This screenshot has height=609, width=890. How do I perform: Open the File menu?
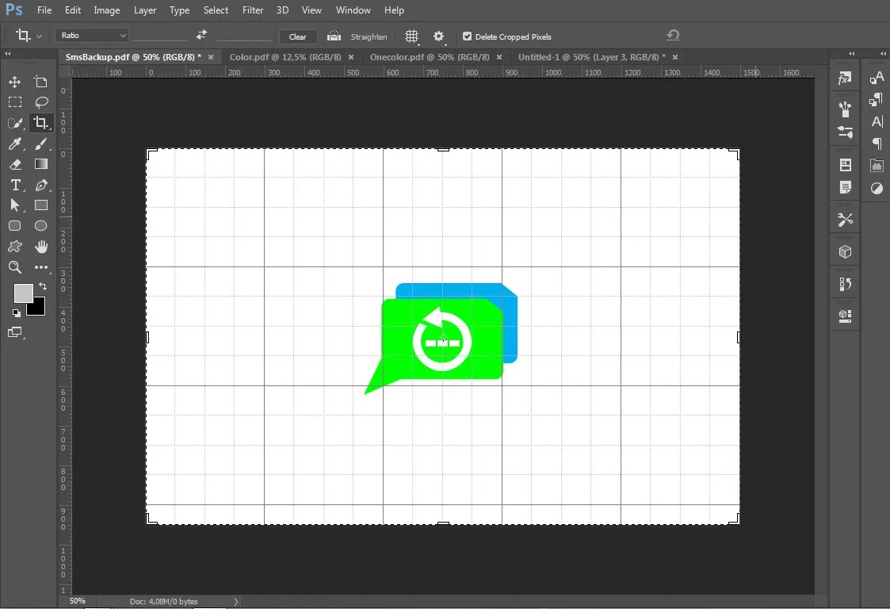tap(44, 10)
